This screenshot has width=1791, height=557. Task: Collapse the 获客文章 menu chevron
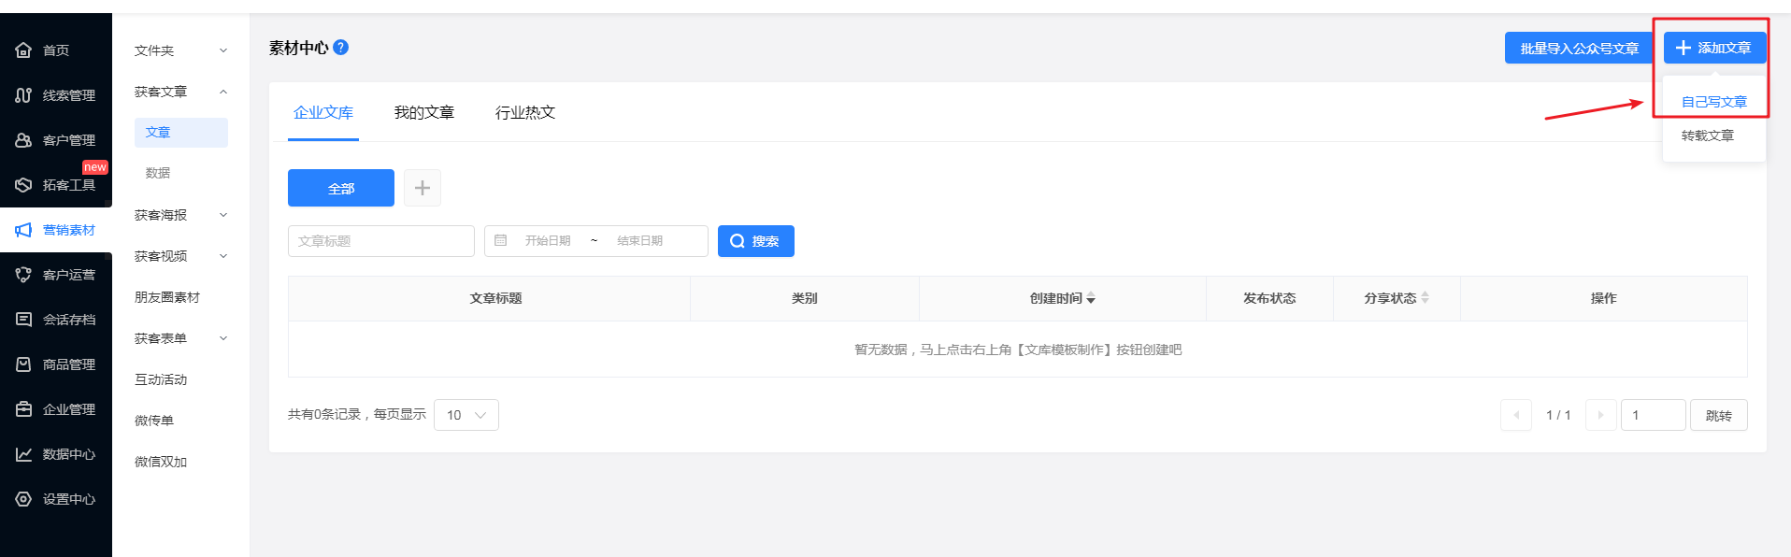click(223, 92)
